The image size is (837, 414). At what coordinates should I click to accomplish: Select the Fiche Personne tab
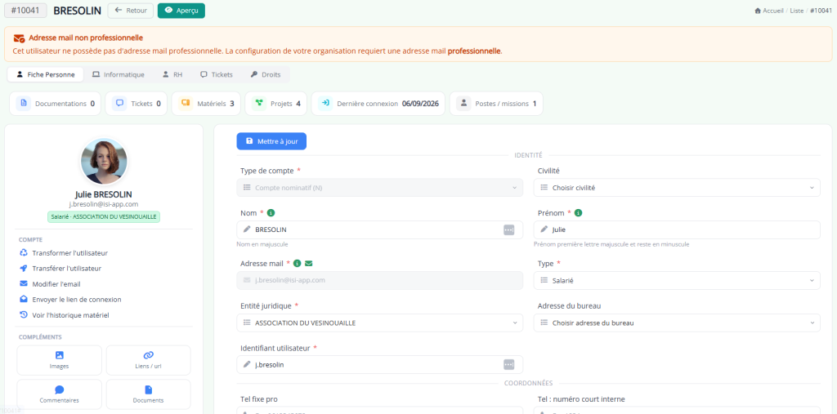tap(46, 74)
